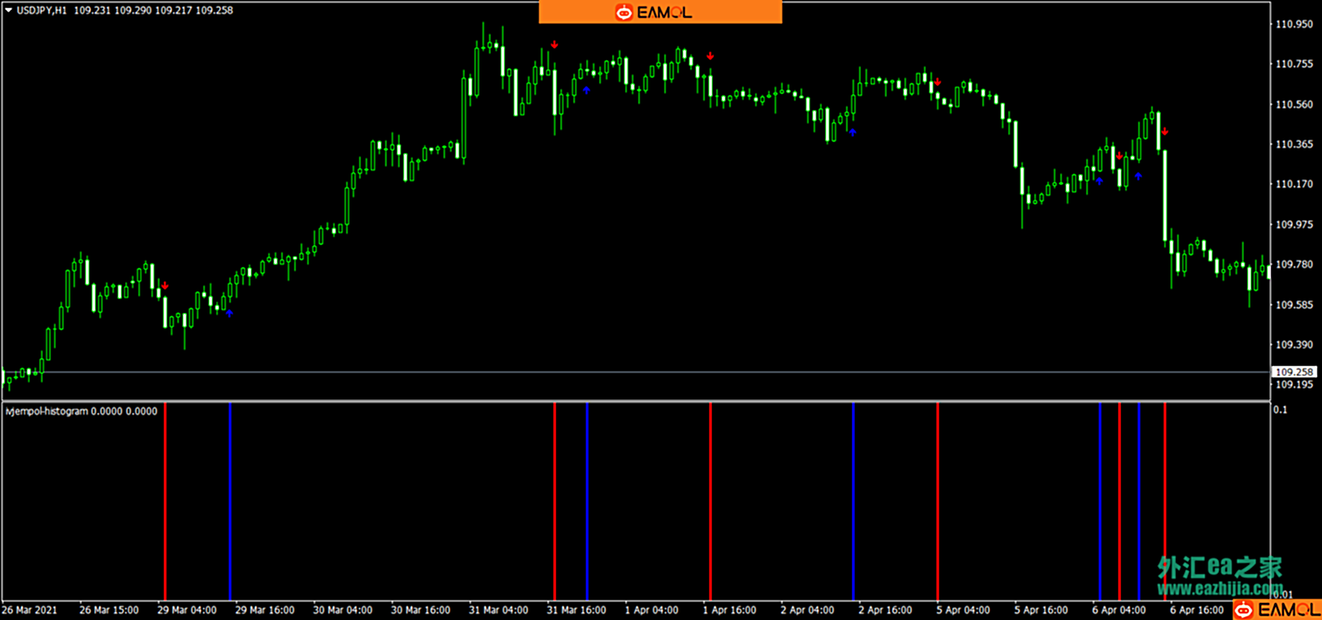Select the horizontal price line at 109.258
This screenshot has width=1322, height=620.
point(635,372)
